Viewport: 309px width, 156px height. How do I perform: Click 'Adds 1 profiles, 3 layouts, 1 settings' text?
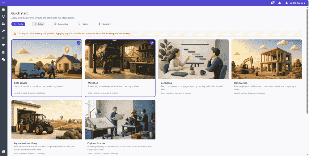176,93
